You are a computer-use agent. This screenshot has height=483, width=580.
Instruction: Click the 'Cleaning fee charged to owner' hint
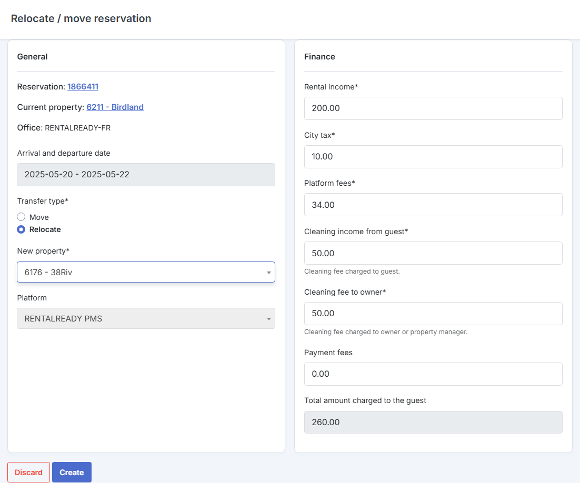(x=386, y=332)
